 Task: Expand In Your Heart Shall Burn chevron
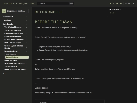pos(27,40)
